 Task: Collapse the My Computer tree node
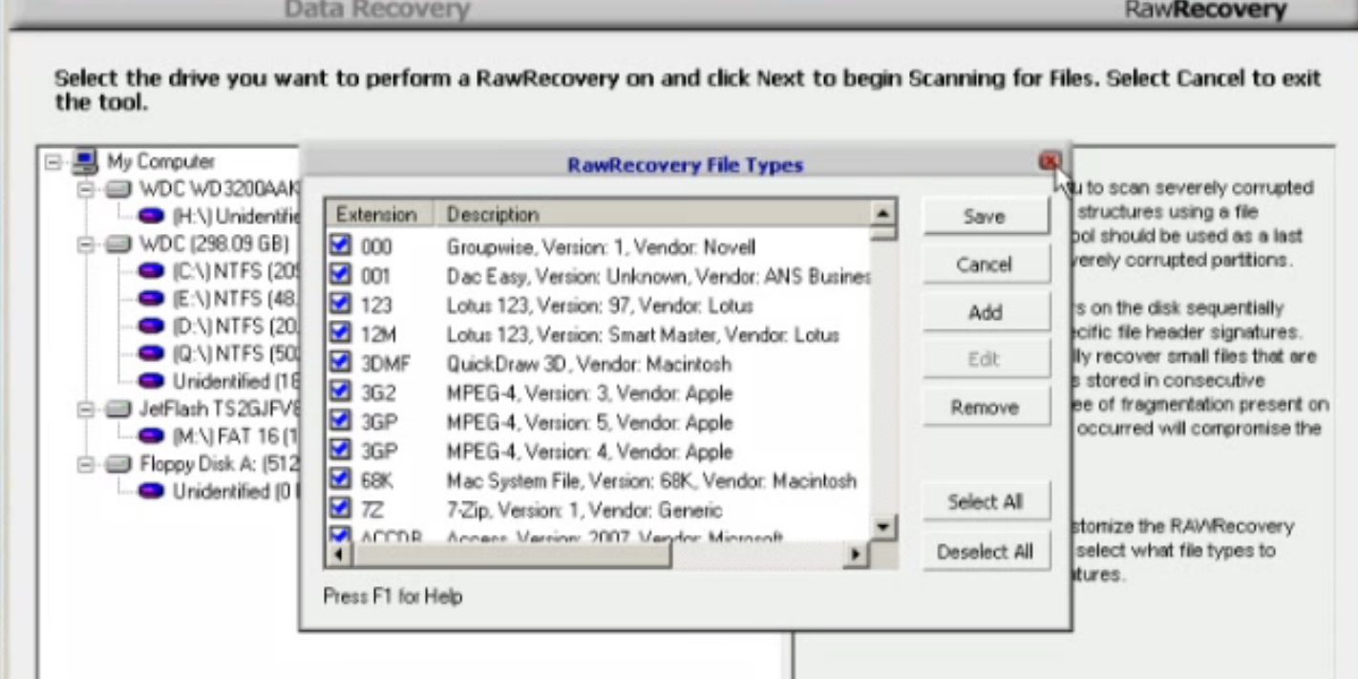point(53,162)
